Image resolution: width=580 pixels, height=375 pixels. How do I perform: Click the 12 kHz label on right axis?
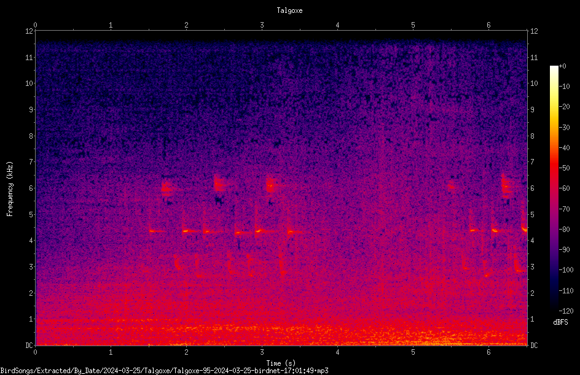534,31
